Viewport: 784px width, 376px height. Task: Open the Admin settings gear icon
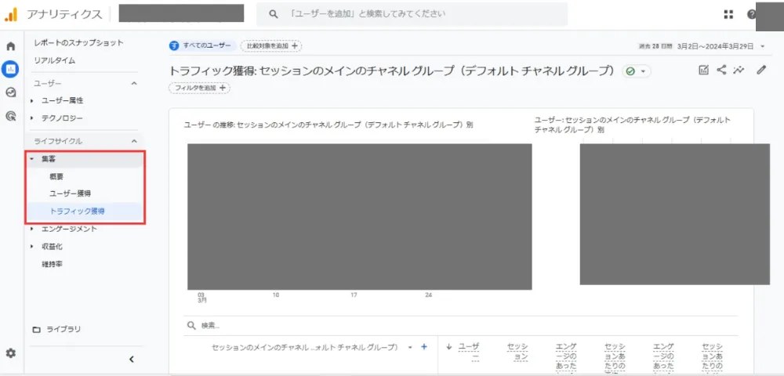pos(10,353)
